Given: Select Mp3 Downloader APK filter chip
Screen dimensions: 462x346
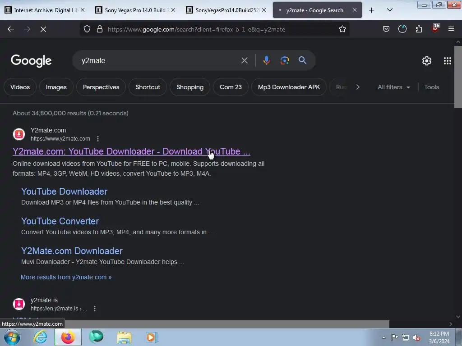Looking at the screenshot, I should pos(289,87).
